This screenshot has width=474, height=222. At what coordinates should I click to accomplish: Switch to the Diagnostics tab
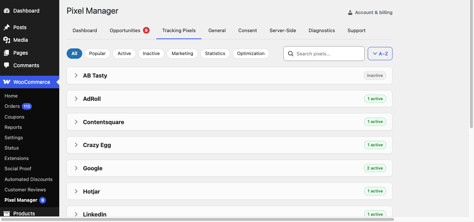click(x=322, y=31)
